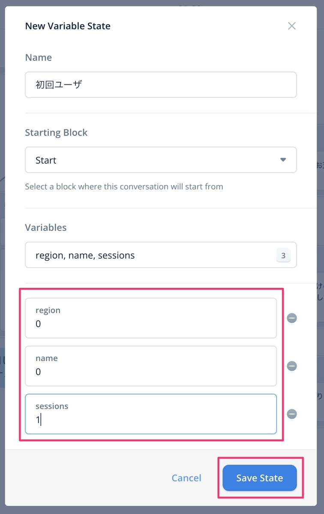Click the variables count badge showing 3
Viewport: 324px width, 514px height.
pyautogui.click(x=283, y=256)
